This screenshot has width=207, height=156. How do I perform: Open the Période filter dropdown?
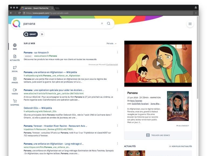click(x=112, y=43)
